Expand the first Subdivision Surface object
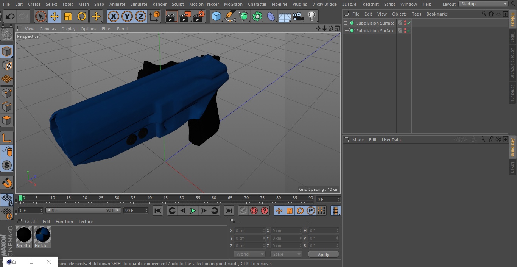517x267 pixels. (x=346, y=23)
